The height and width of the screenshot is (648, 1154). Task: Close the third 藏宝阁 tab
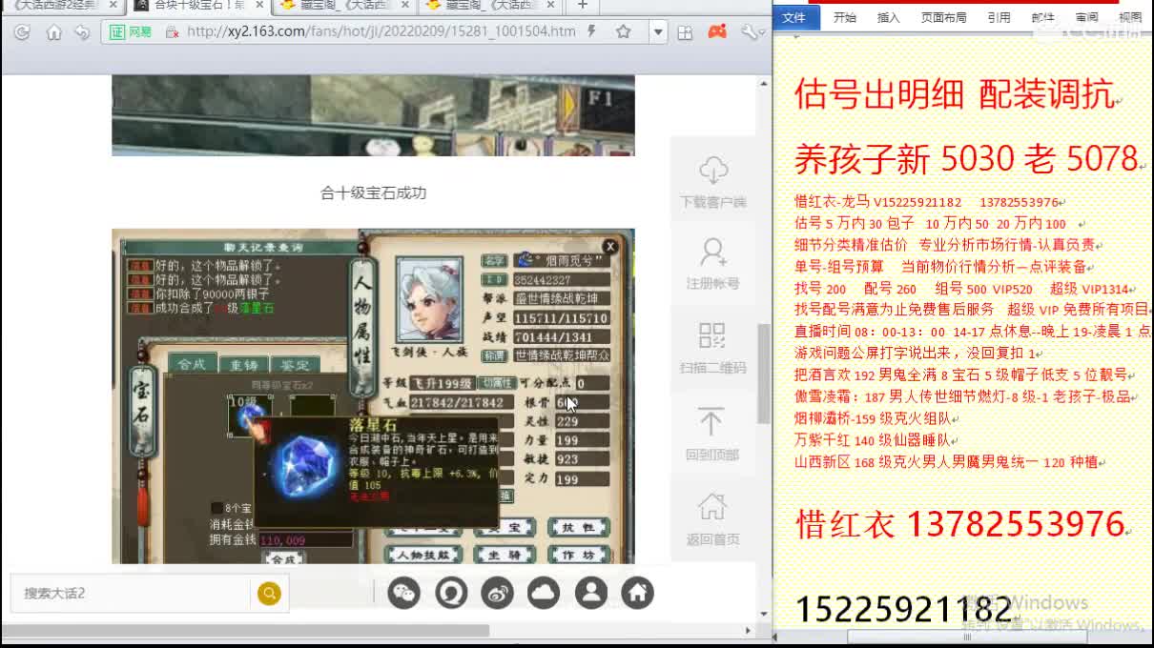[404, 6]
